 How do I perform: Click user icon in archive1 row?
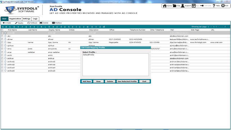pos(5,62)
